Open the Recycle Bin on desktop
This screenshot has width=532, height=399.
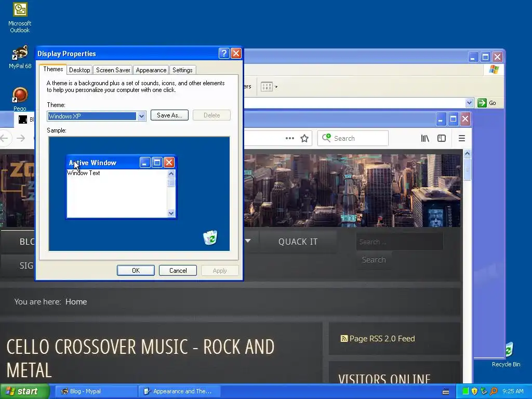tap(506, 355)
